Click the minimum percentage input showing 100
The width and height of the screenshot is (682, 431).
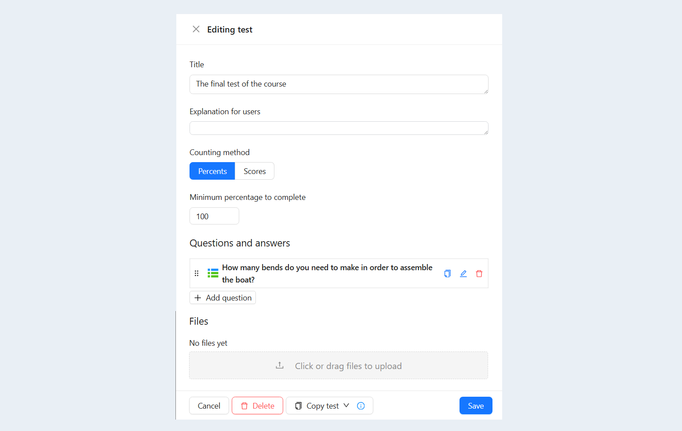(x=214, y=216)
